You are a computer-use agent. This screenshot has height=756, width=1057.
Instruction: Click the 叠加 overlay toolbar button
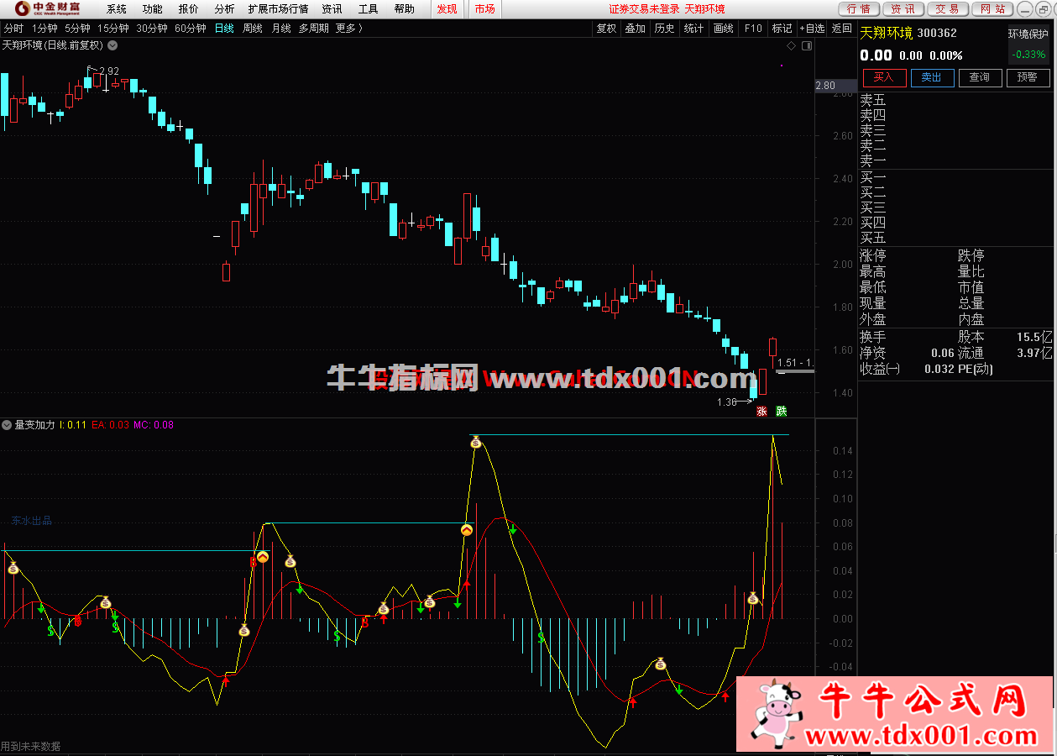point(636,28)
